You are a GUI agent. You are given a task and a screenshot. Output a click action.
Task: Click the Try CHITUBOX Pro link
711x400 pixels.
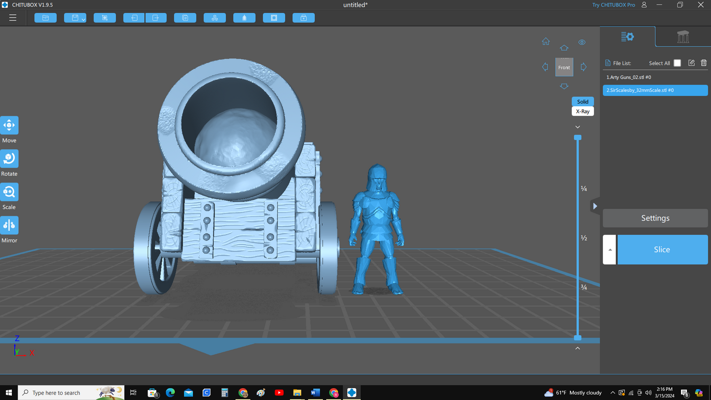click(x=613, y=5)
